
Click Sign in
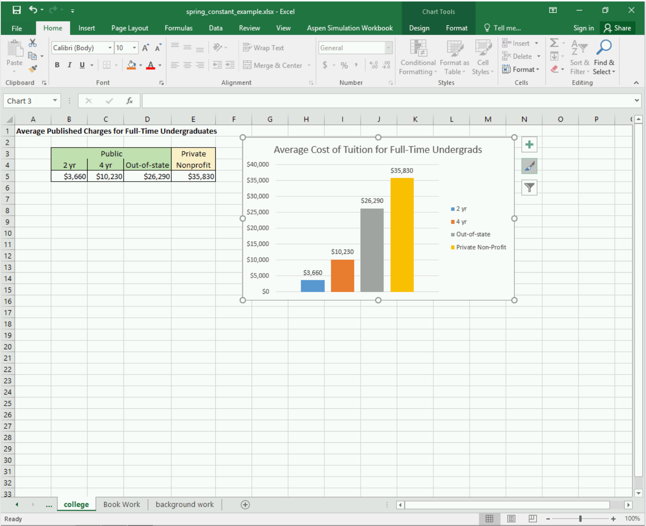[x=583, y=28]
